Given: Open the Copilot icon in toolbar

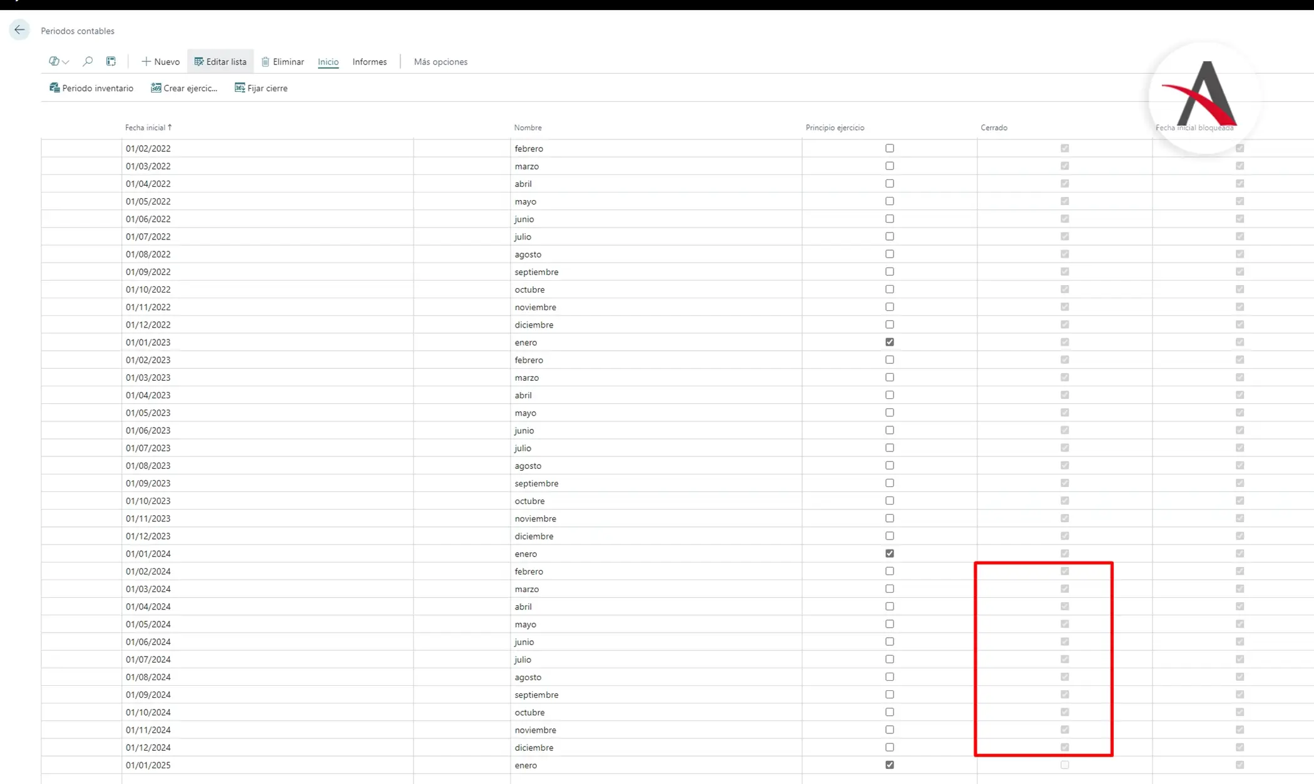Looking at the screenshot, I should click(x=54, y=61).
